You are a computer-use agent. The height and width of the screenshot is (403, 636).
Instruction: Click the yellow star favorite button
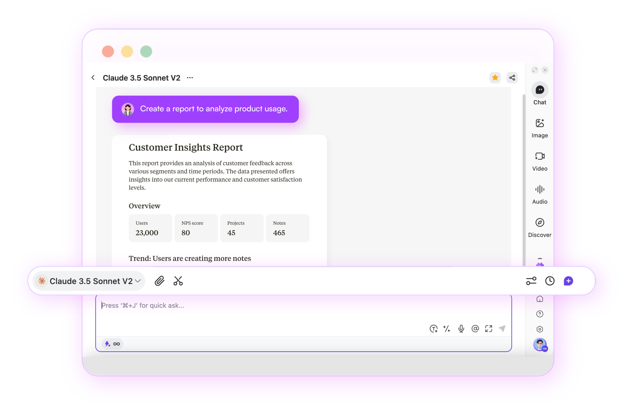click(495, 78)
